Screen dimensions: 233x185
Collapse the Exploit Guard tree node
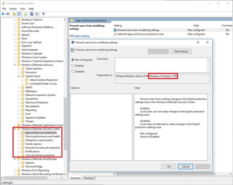[19, 76]
